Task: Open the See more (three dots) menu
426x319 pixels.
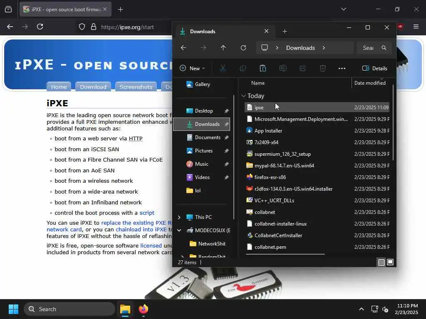Action: point(342,69)
